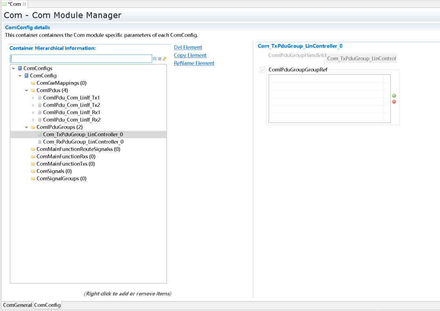
Task: Click the red remove reference icon
Action: (394, 102)
